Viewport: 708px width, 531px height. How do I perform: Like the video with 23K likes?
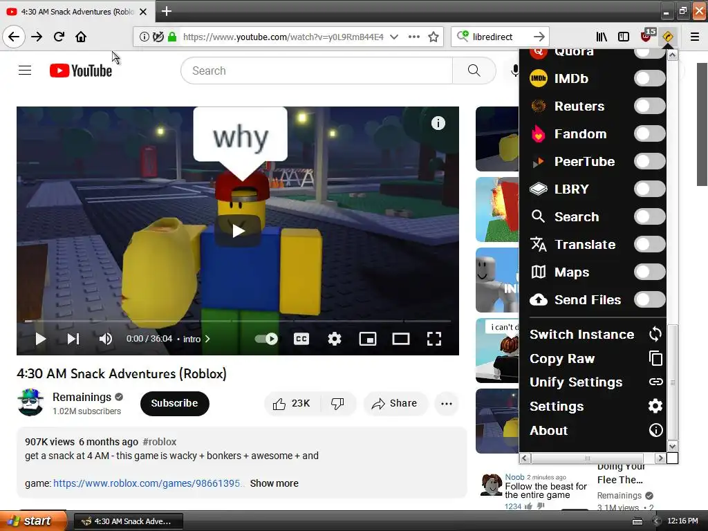[292, 403]
